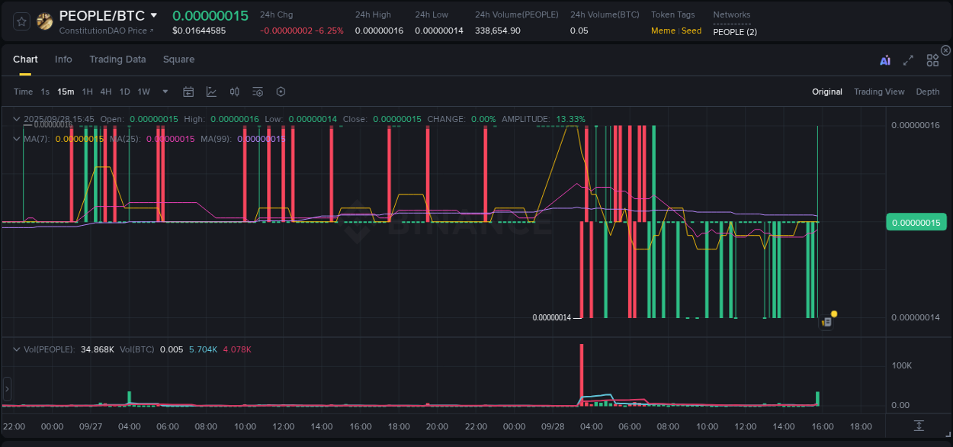Open the indicators settings icon
This screenshot has height=447, width=953.
(257, 91)
